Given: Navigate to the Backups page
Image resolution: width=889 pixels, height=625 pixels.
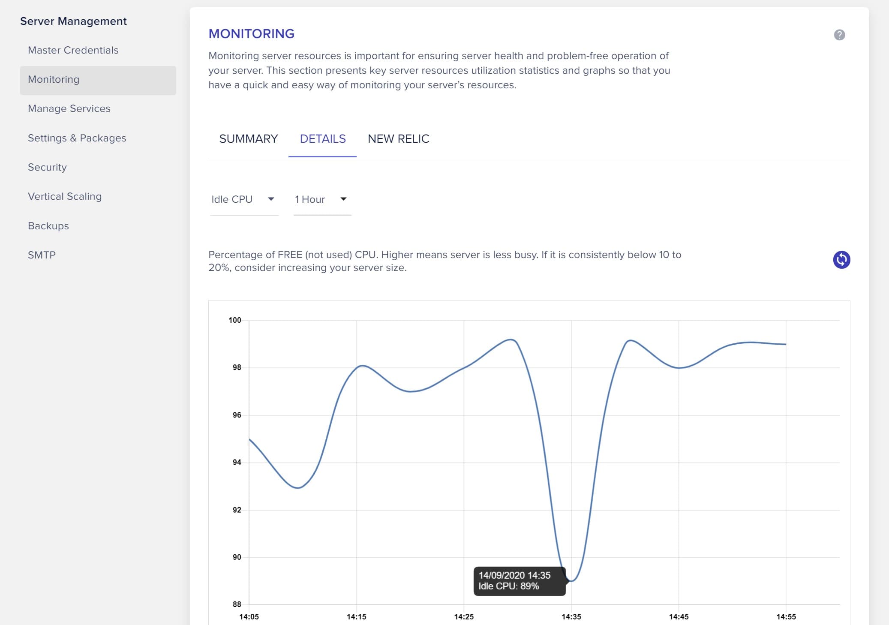Looking at the screenshot, I should tap(48, 225).
